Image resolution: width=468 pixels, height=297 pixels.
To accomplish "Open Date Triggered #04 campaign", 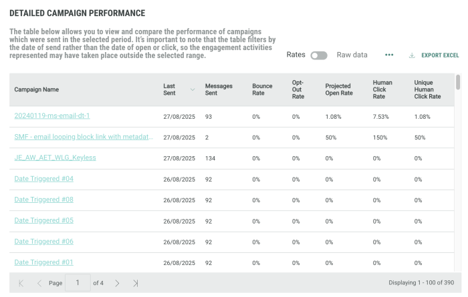I will 44,179.
